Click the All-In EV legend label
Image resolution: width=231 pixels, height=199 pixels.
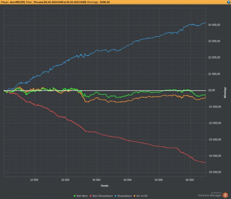pyautogui.click(x=142, y=196)
